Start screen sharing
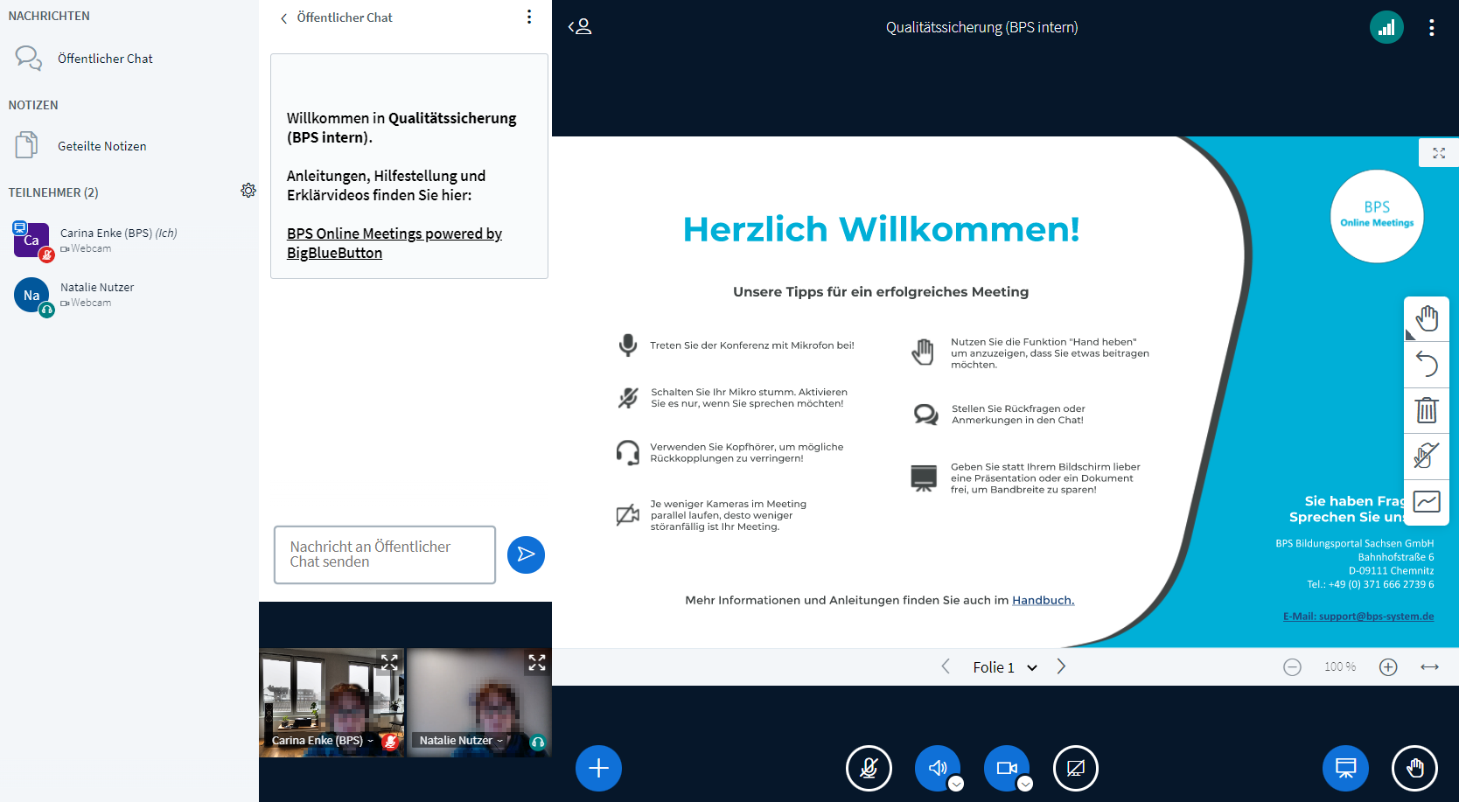 (1075, 768)
